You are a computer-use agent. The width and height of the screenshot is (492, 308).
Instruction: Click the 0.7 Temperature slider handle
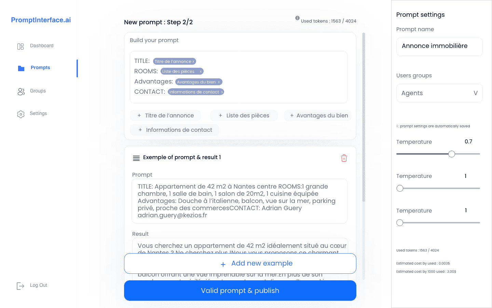coord(452,154)
